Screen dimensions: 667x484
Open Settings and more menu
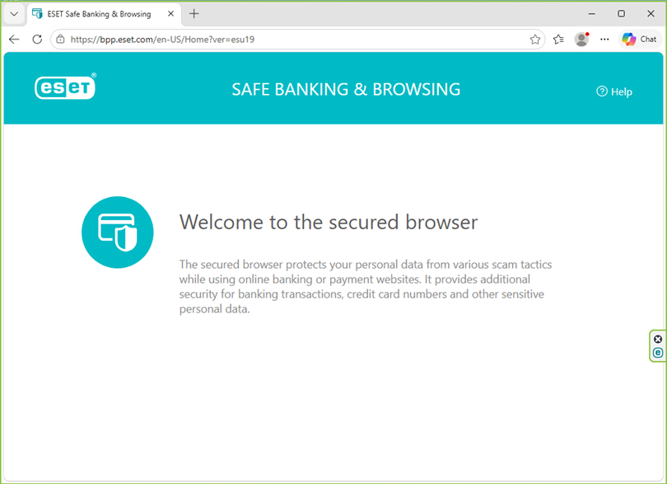coord(604,40)
